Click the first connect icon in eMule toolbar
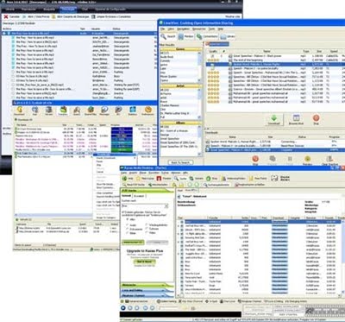Image resolution: width=345 pixels, height=322 pixels. [20, 110]
